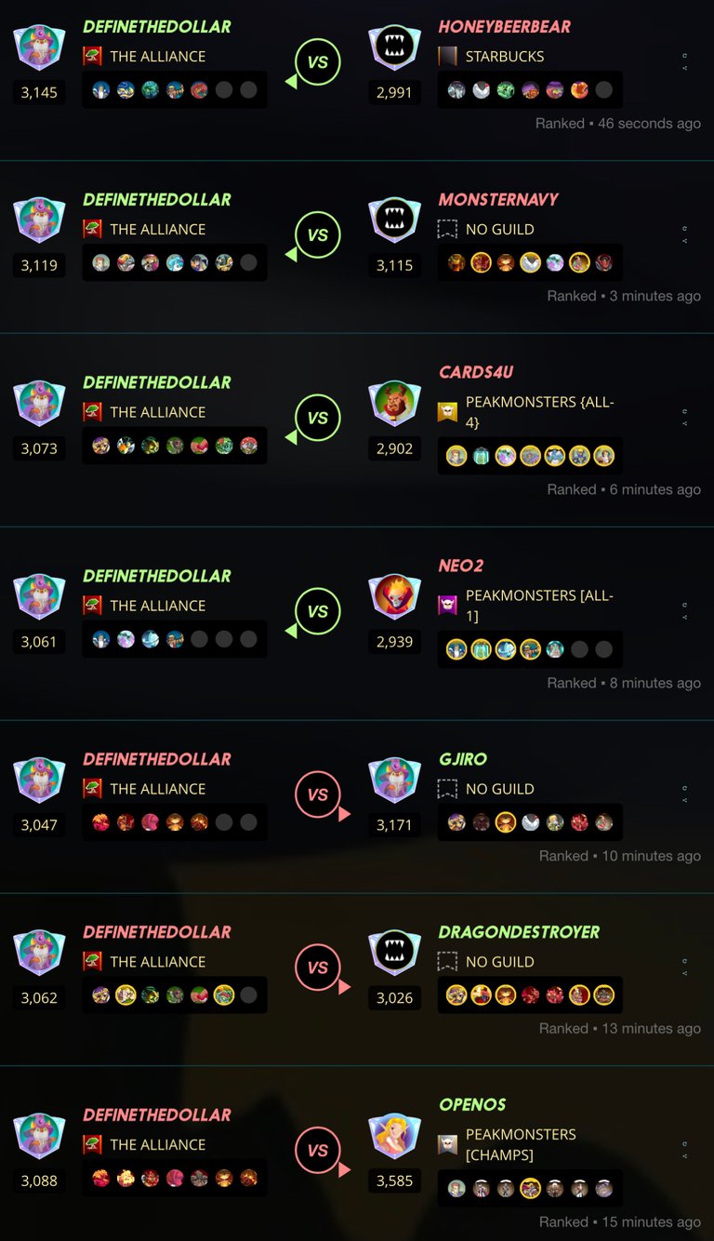Click HONEYBEERBEAR's black monster avatar
The width and height of the screenshot is (714, 1241).
tap(394, 47)
